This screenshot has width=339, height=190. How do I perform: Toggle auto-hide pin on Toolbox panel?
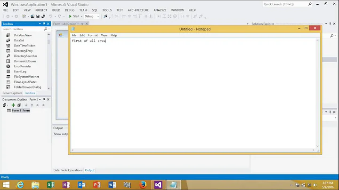(44, 24)
